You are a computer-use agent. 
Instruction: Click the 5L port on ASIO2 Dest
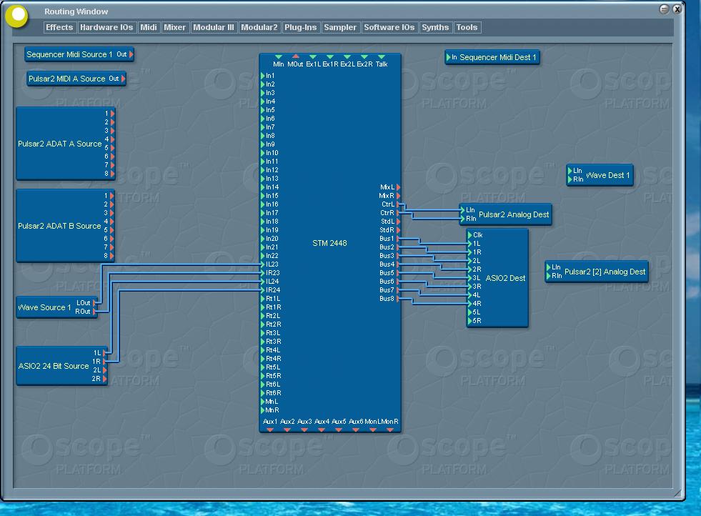tap(470, 312)
